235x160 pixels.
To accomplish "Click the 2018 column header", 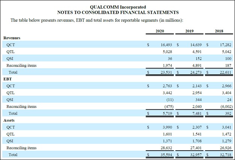I will (219, 31).
